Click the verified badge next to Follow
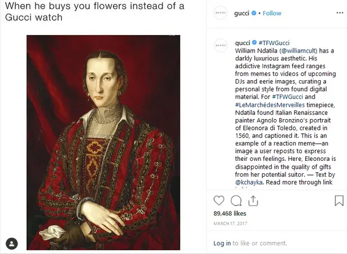Screen dimensions: 347x254 point(254,13)
